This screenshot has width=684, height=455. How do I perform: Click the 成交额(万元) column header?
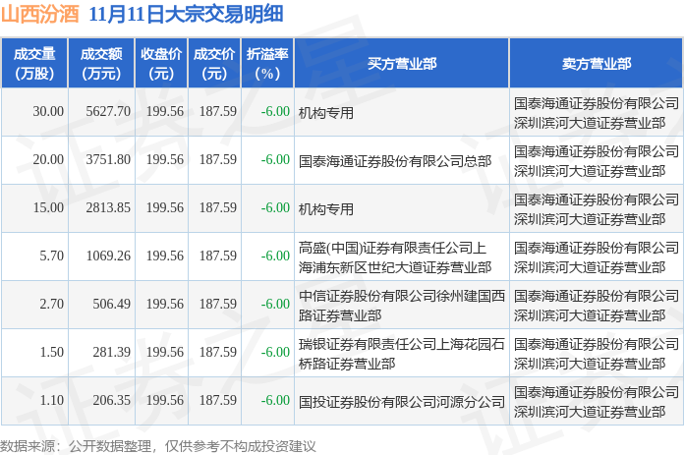tap(101, 63)
